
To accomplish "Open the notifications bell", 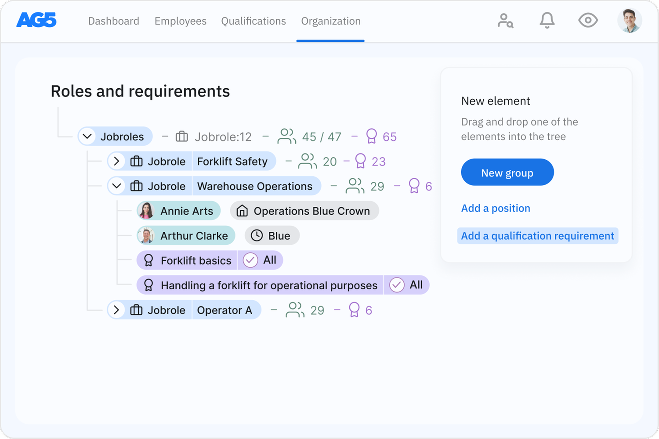I will pos(547,21).
